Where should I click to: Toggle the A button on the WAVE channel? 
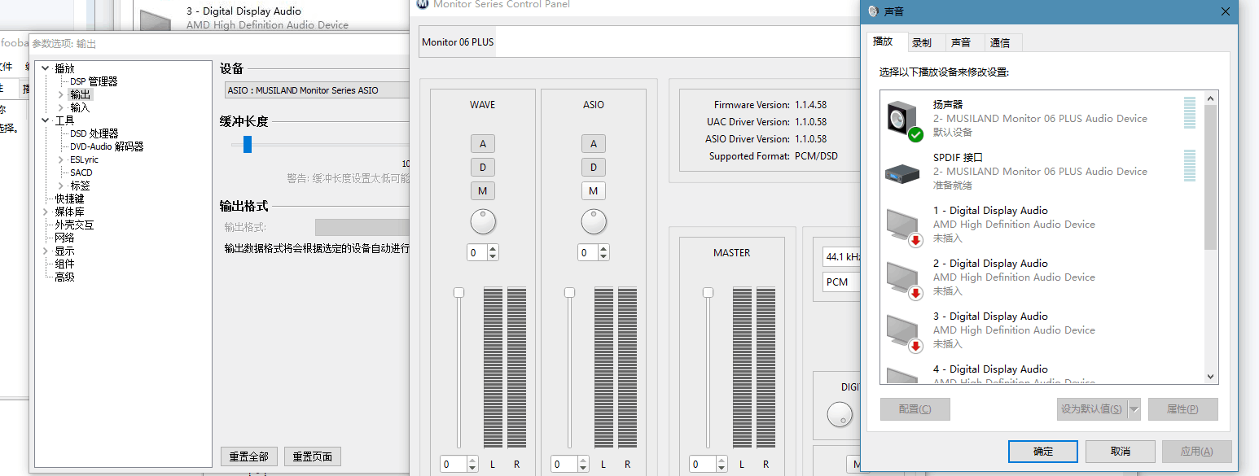483,144
